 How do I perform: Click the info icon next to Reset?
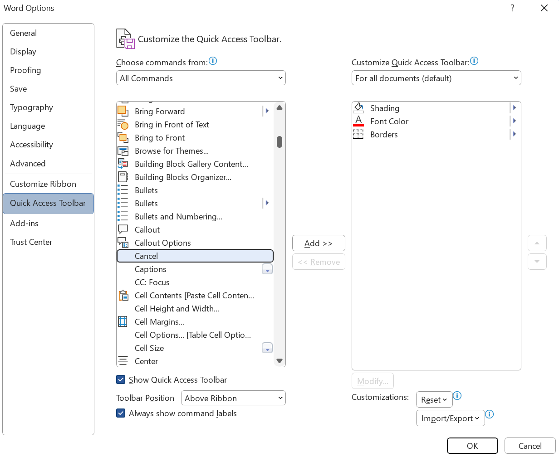click(457, 396)
